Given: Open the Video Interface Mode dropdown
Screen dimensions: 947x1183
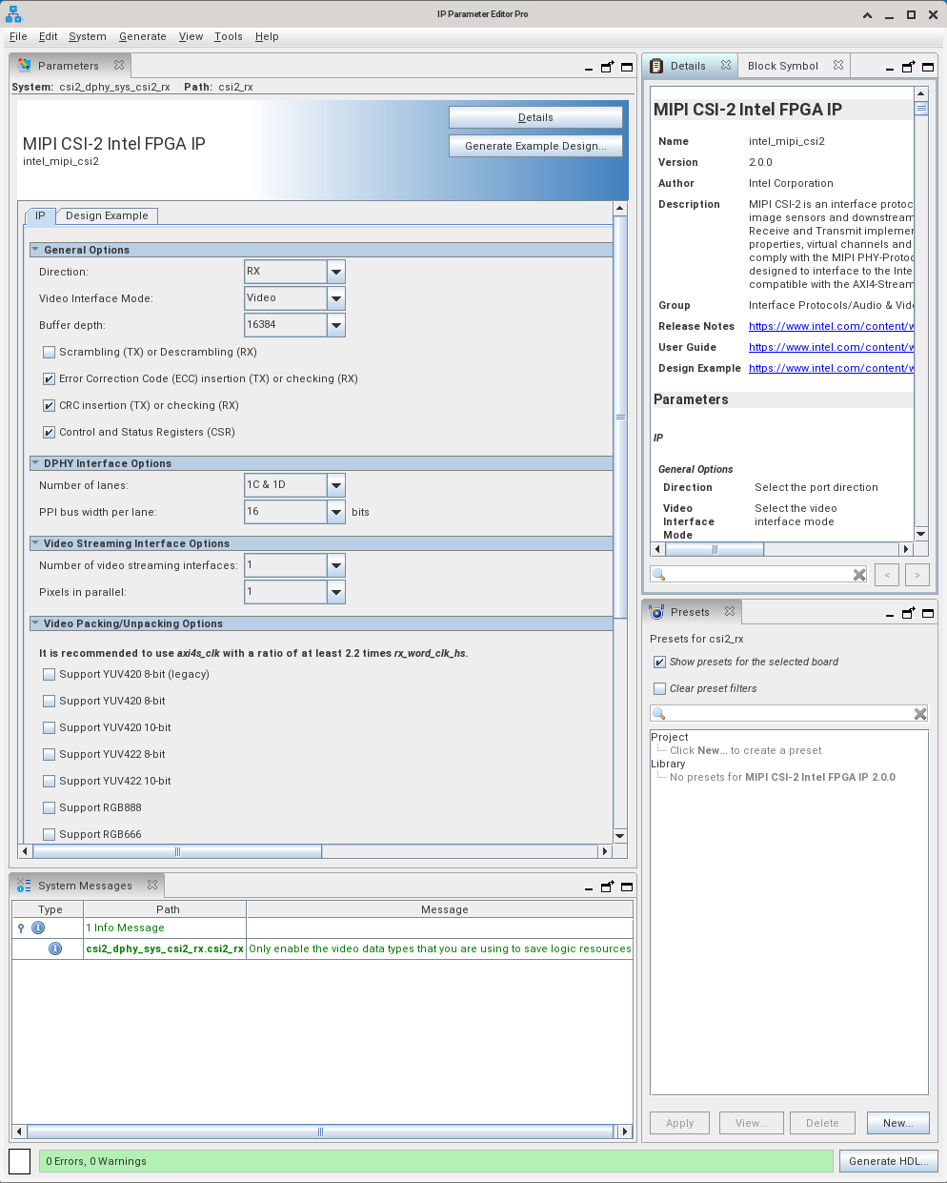Looking at the screenshot, I should click(336, 298).
